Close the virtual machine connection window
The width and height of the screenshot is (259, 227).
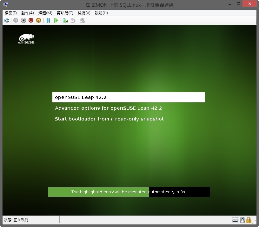coord(249,3)
